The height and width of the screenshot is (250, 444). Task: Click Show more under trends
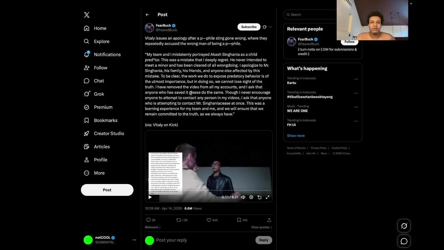click(x=296, y=136)
